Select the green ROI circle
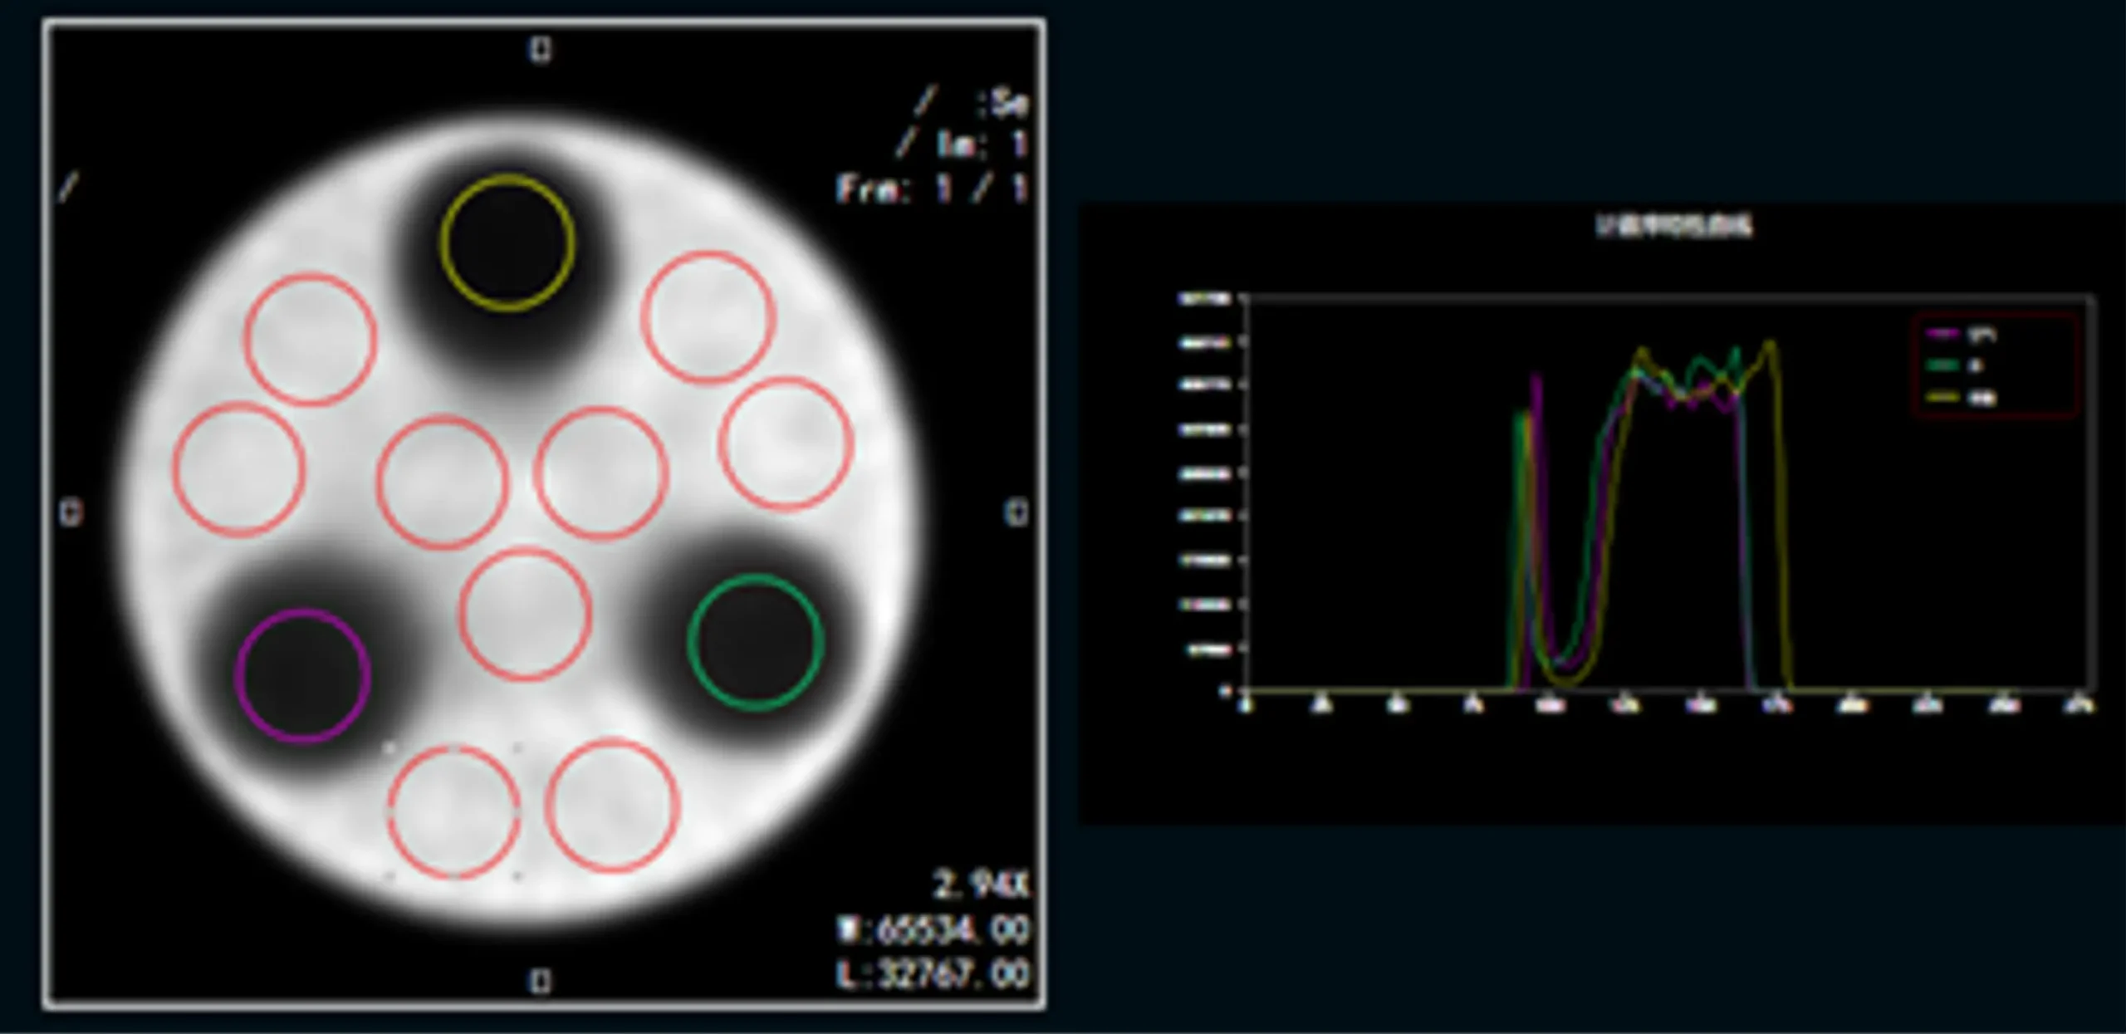Screen dimensions: 2126x1034 755,641
